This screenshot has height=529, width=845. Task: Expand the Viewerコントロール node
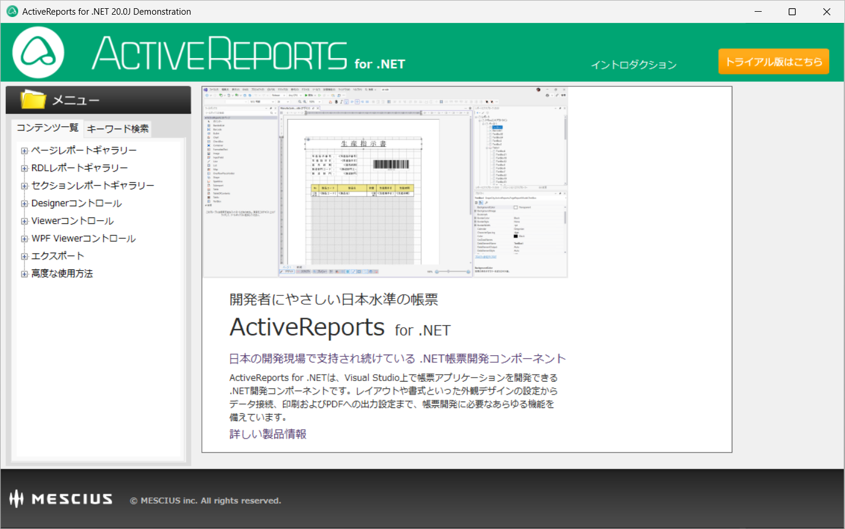click(25, 221)
